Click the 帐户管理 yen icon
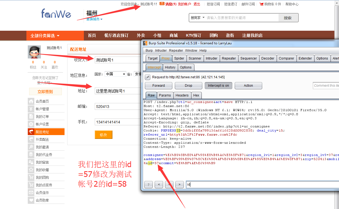Screen dimensions: 339x209 pos(31,109)
